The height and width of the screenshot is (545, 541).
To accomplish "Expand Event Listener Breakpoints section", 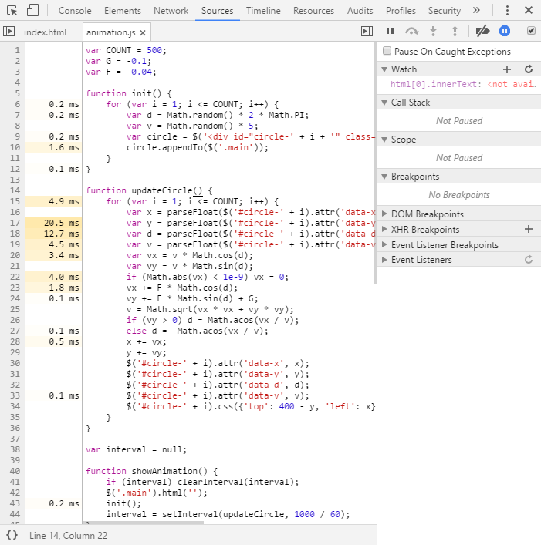I will [444, 245].
